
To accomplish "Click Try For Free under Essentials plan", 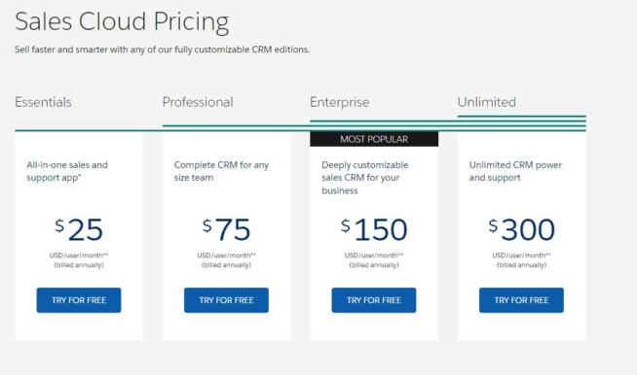I will tap(79, 300).
